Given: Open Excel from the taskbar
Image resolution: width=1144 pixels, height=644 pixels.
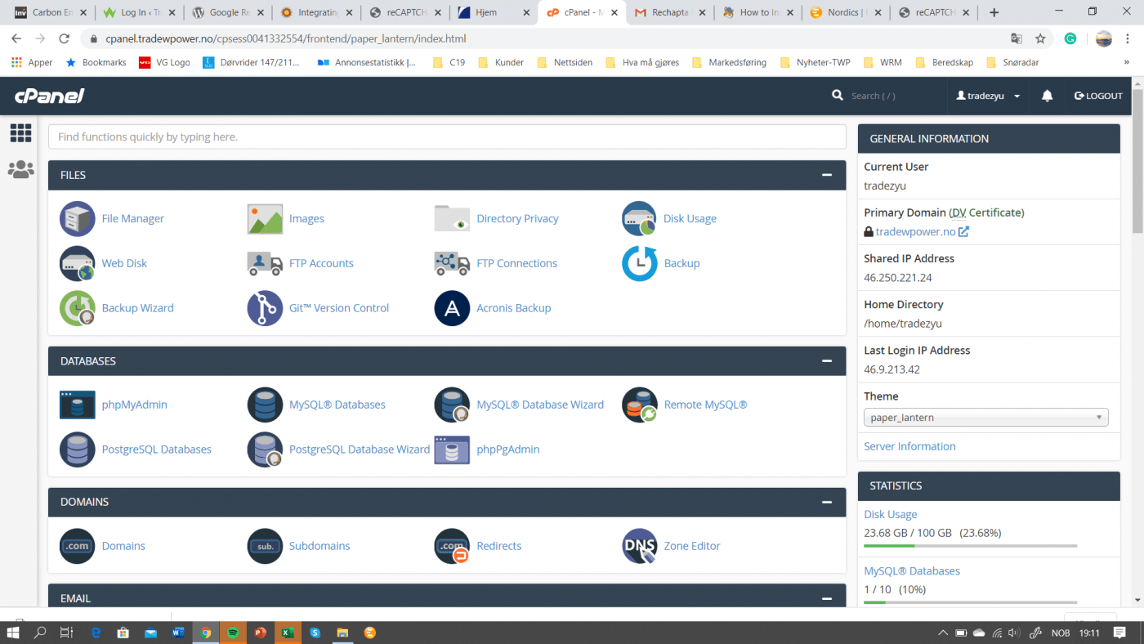Looking at the screenshot, I should pos(288,633).
